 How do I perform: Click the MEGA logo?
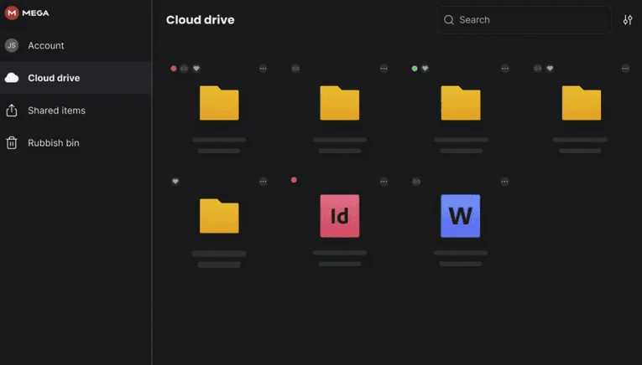27,13
